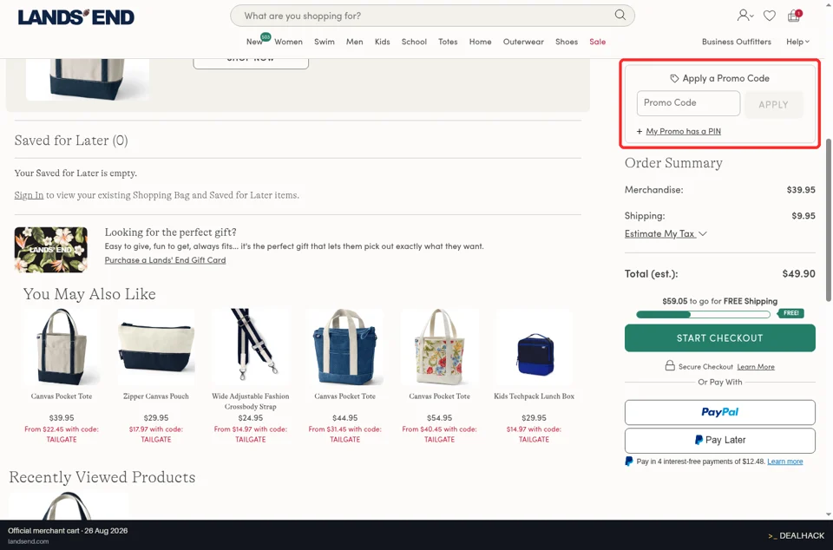833x550 pixels.
Task: Click the Recently Viewed Products heading
Action: point(102,477)
